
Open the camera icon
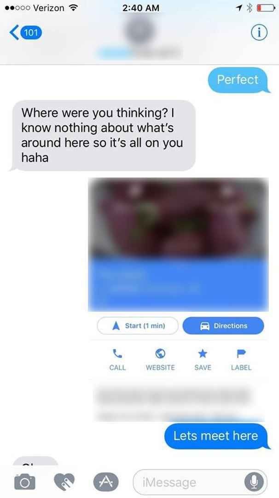pos(25,481)
